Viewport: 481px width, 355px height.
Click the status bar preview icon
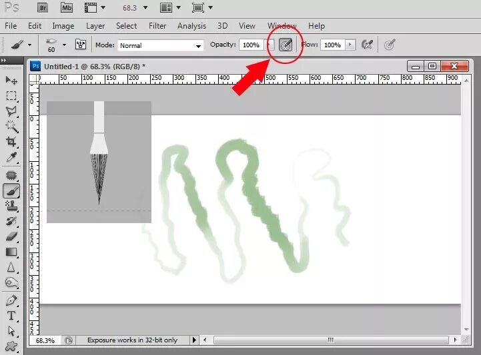(x=69, y=340)
